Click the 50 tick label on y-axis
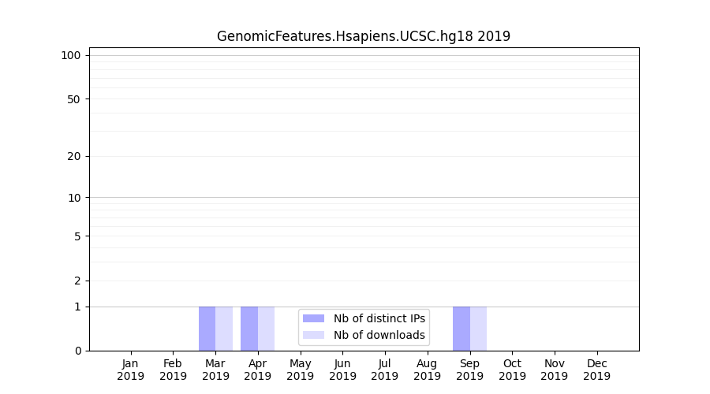Viewport: 710px width, 394px height. coord(74,99)
